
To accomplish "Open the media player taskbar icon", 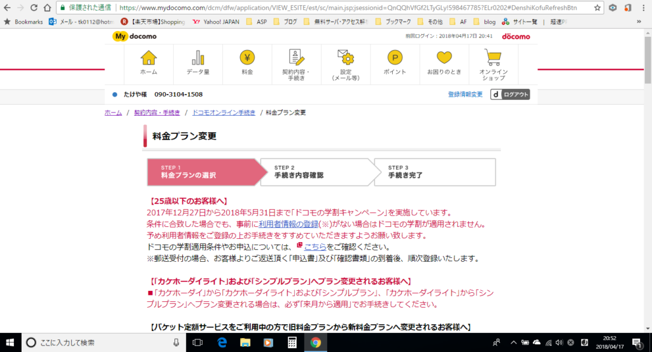I will point(268,342).
